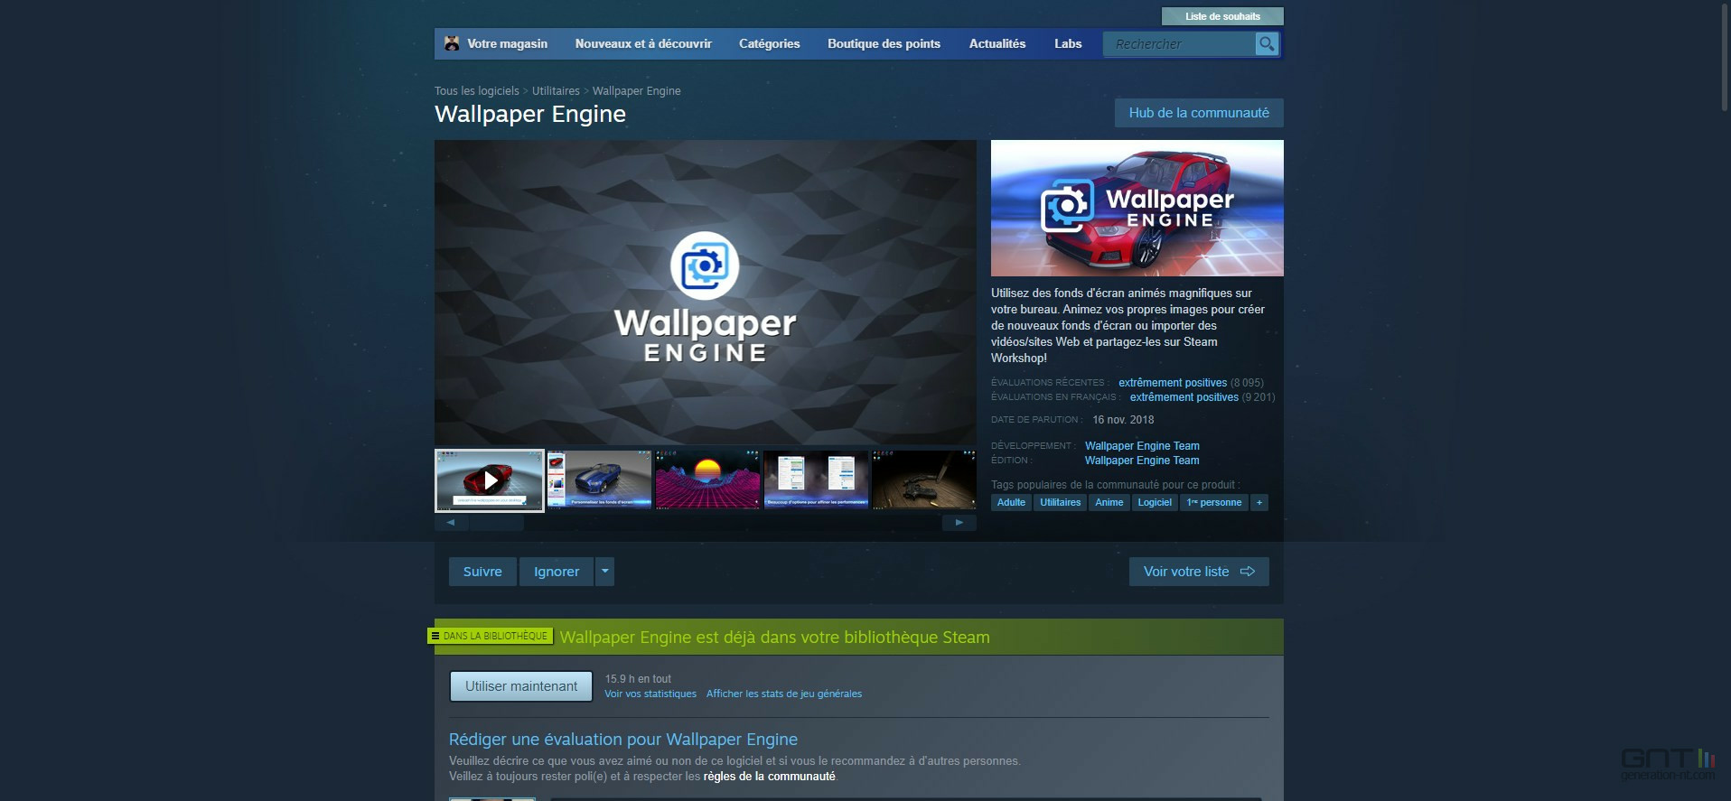This screenshot has height=801, width=1731.
Task: Open Boutique des points tab
Action: (884, 43)
